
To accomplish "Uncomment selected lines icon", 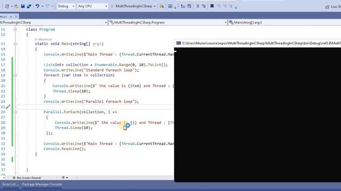I will click(204, 6).
